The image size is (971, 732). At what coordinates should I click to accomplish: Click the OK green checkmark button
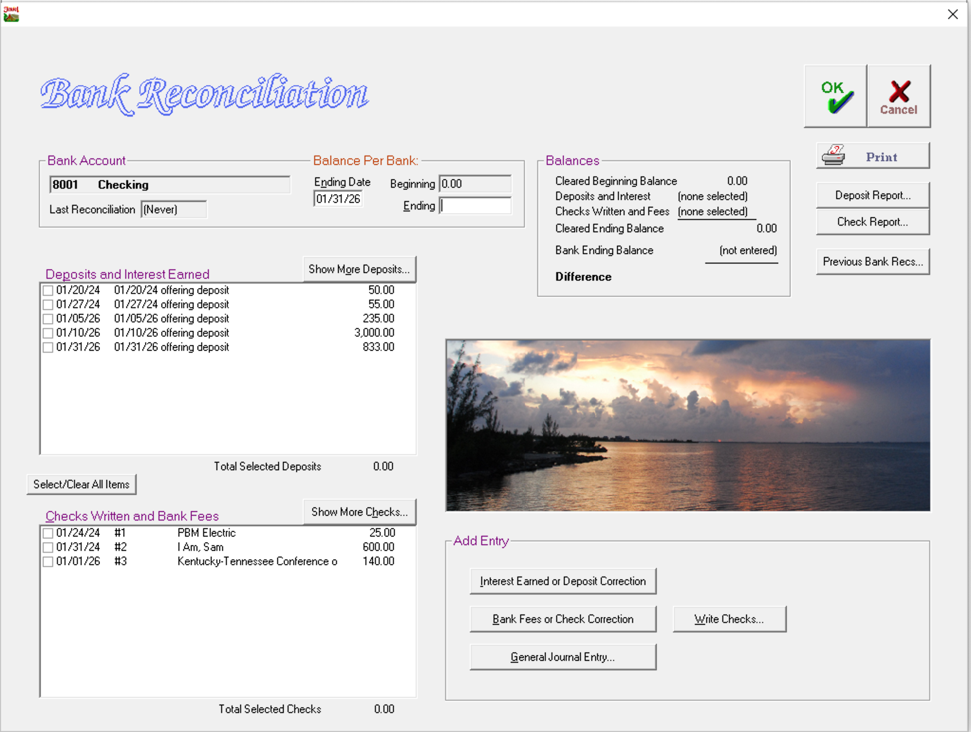coord(836,97)
